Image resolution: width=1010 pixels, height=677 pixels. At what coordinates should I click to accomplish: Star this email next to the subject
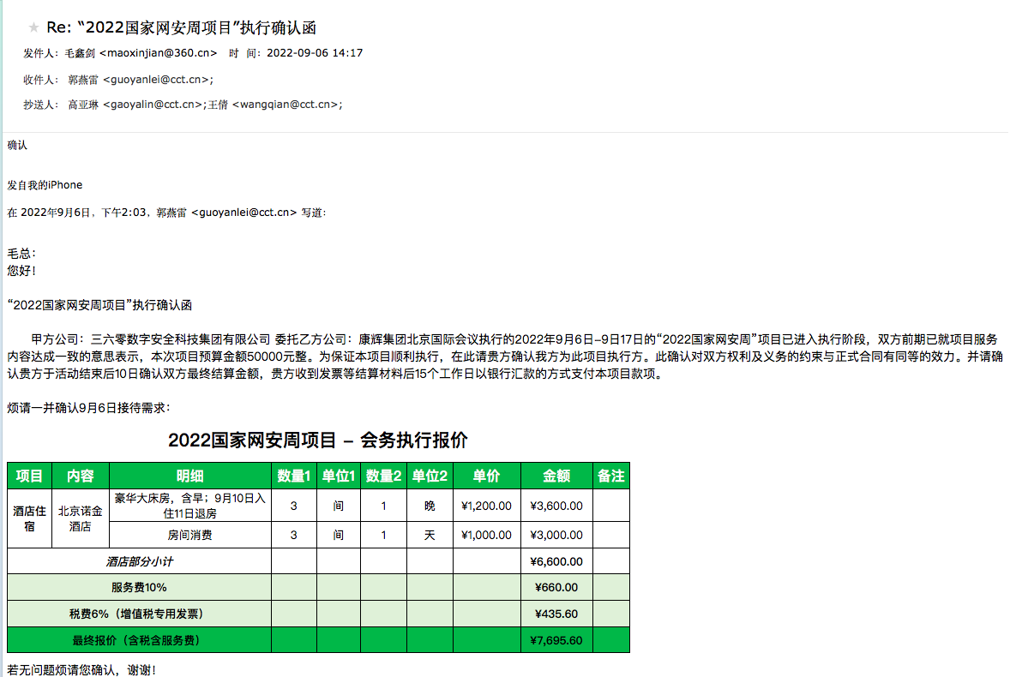33,28
